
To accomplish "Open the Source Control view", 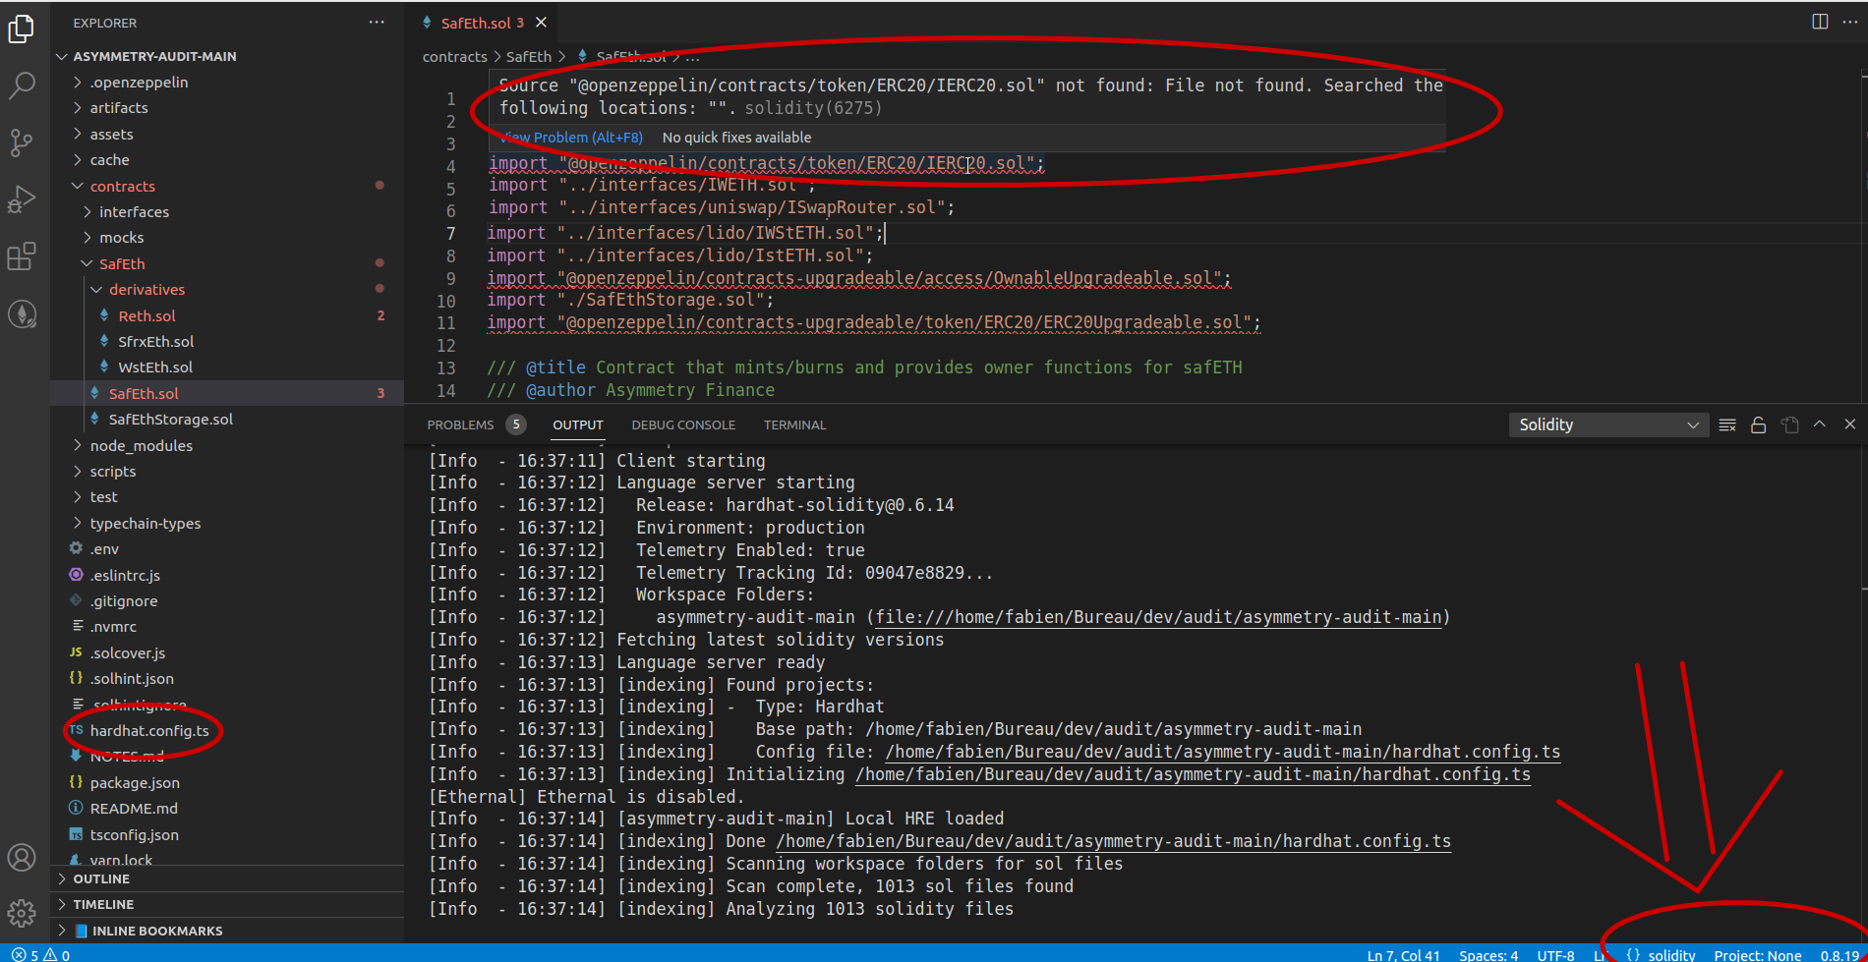I will click(22, 142).
